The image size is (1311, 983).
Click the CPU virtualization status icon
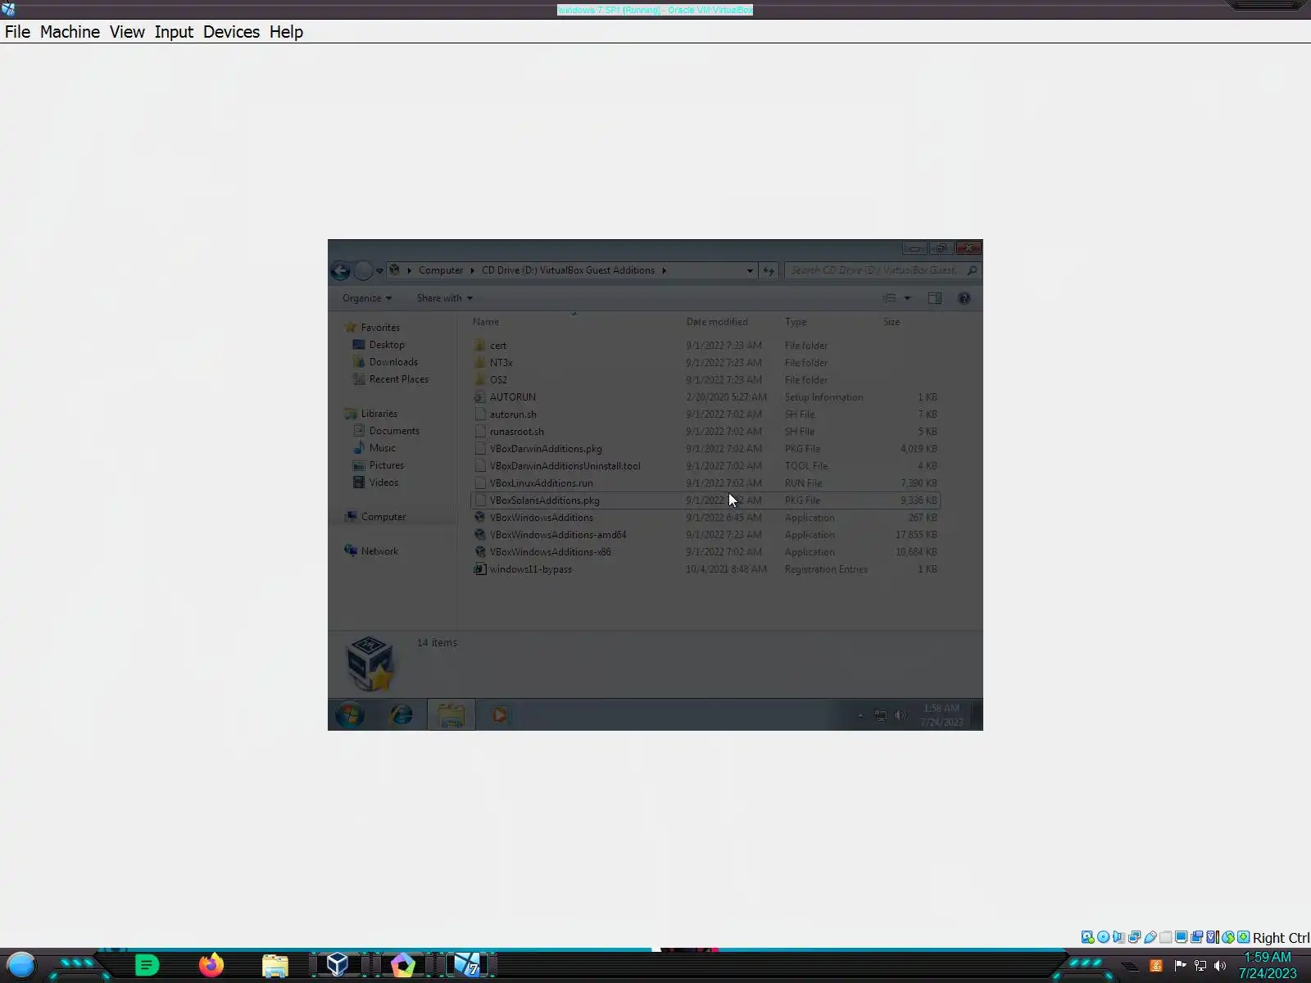[x=1212, y=937]
